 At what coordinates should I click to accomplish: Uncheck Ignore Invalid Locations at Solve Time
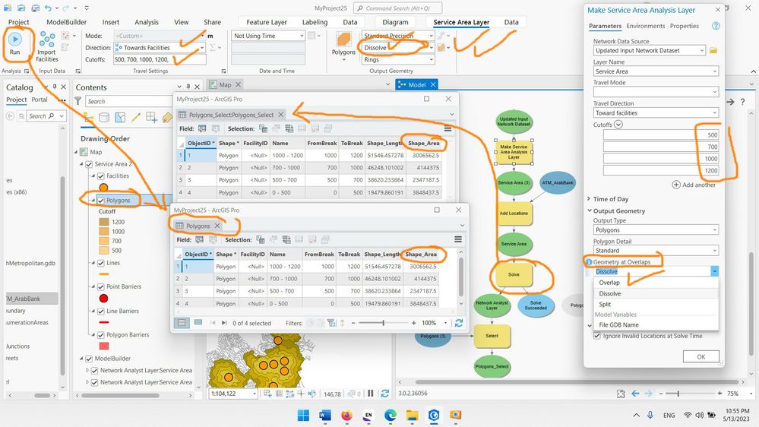point(597,336)
